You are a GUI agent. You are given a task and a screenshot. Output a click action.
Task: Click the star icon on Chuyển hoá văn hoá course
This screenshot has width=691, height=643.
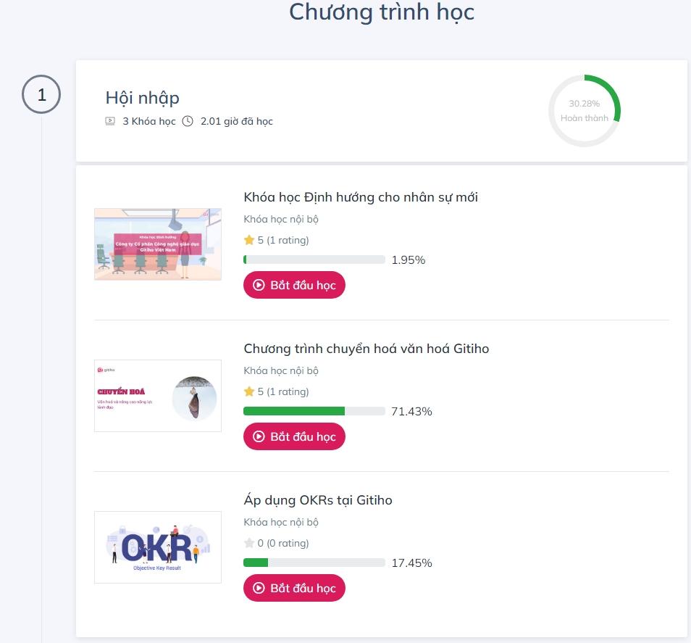(249, 391)
